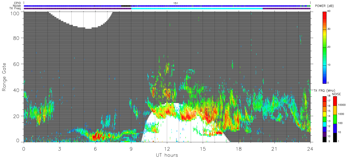Click the power colorbar label 30
This screenshot has width=349, height=161.
click(x=329, y=30)
